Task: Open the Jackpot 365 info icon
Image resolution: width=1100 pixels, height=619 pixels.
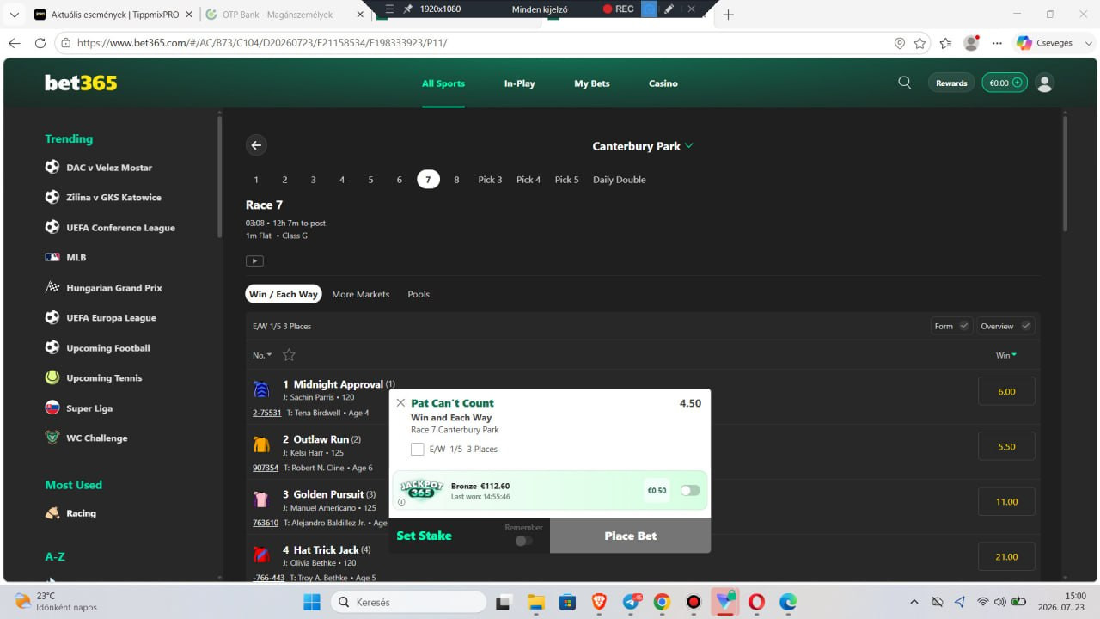Action: point(401,502)
